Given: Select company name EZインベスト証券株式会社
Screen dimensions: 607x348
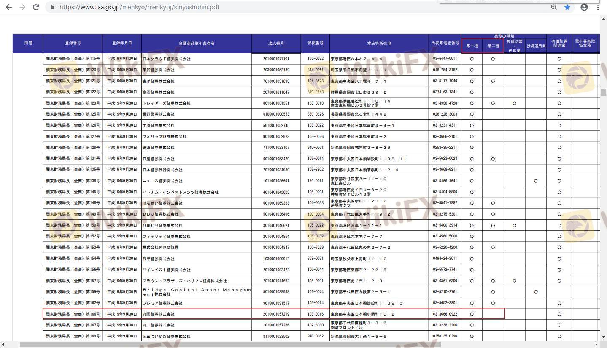Looking at the screenshot, I should 167,270.
